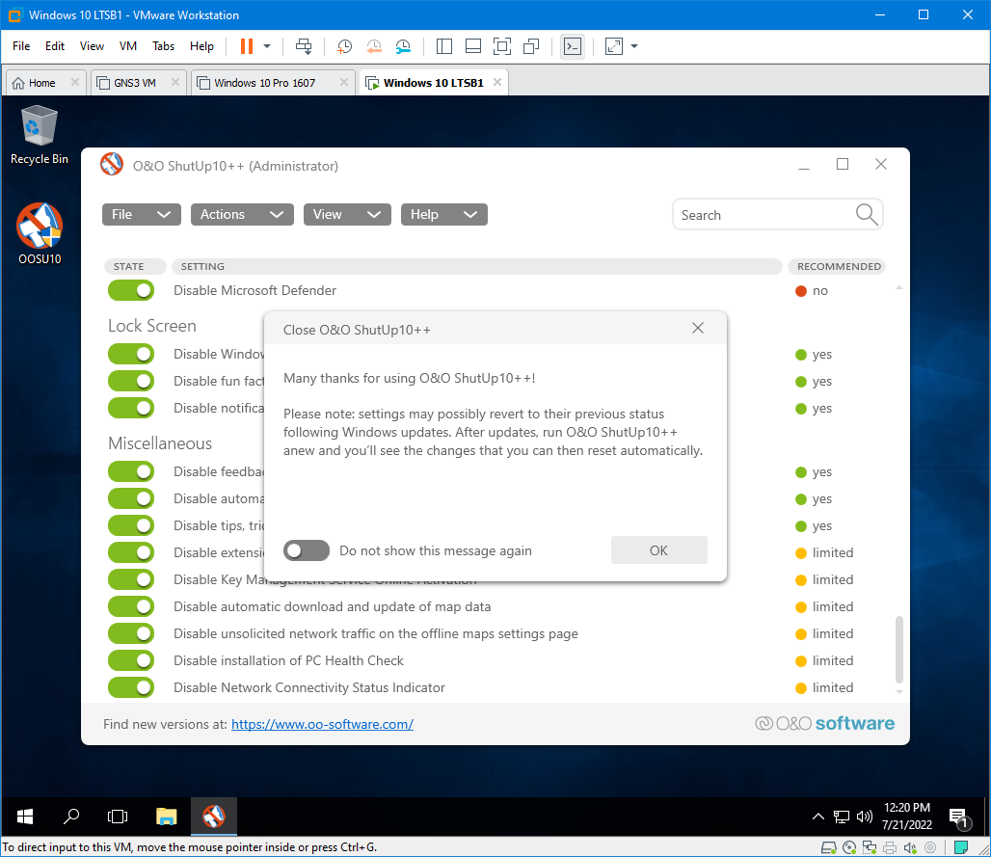Open the Tabs menu
The height and width of the screenshot is (857, 991).
click(x=163, y=46)
